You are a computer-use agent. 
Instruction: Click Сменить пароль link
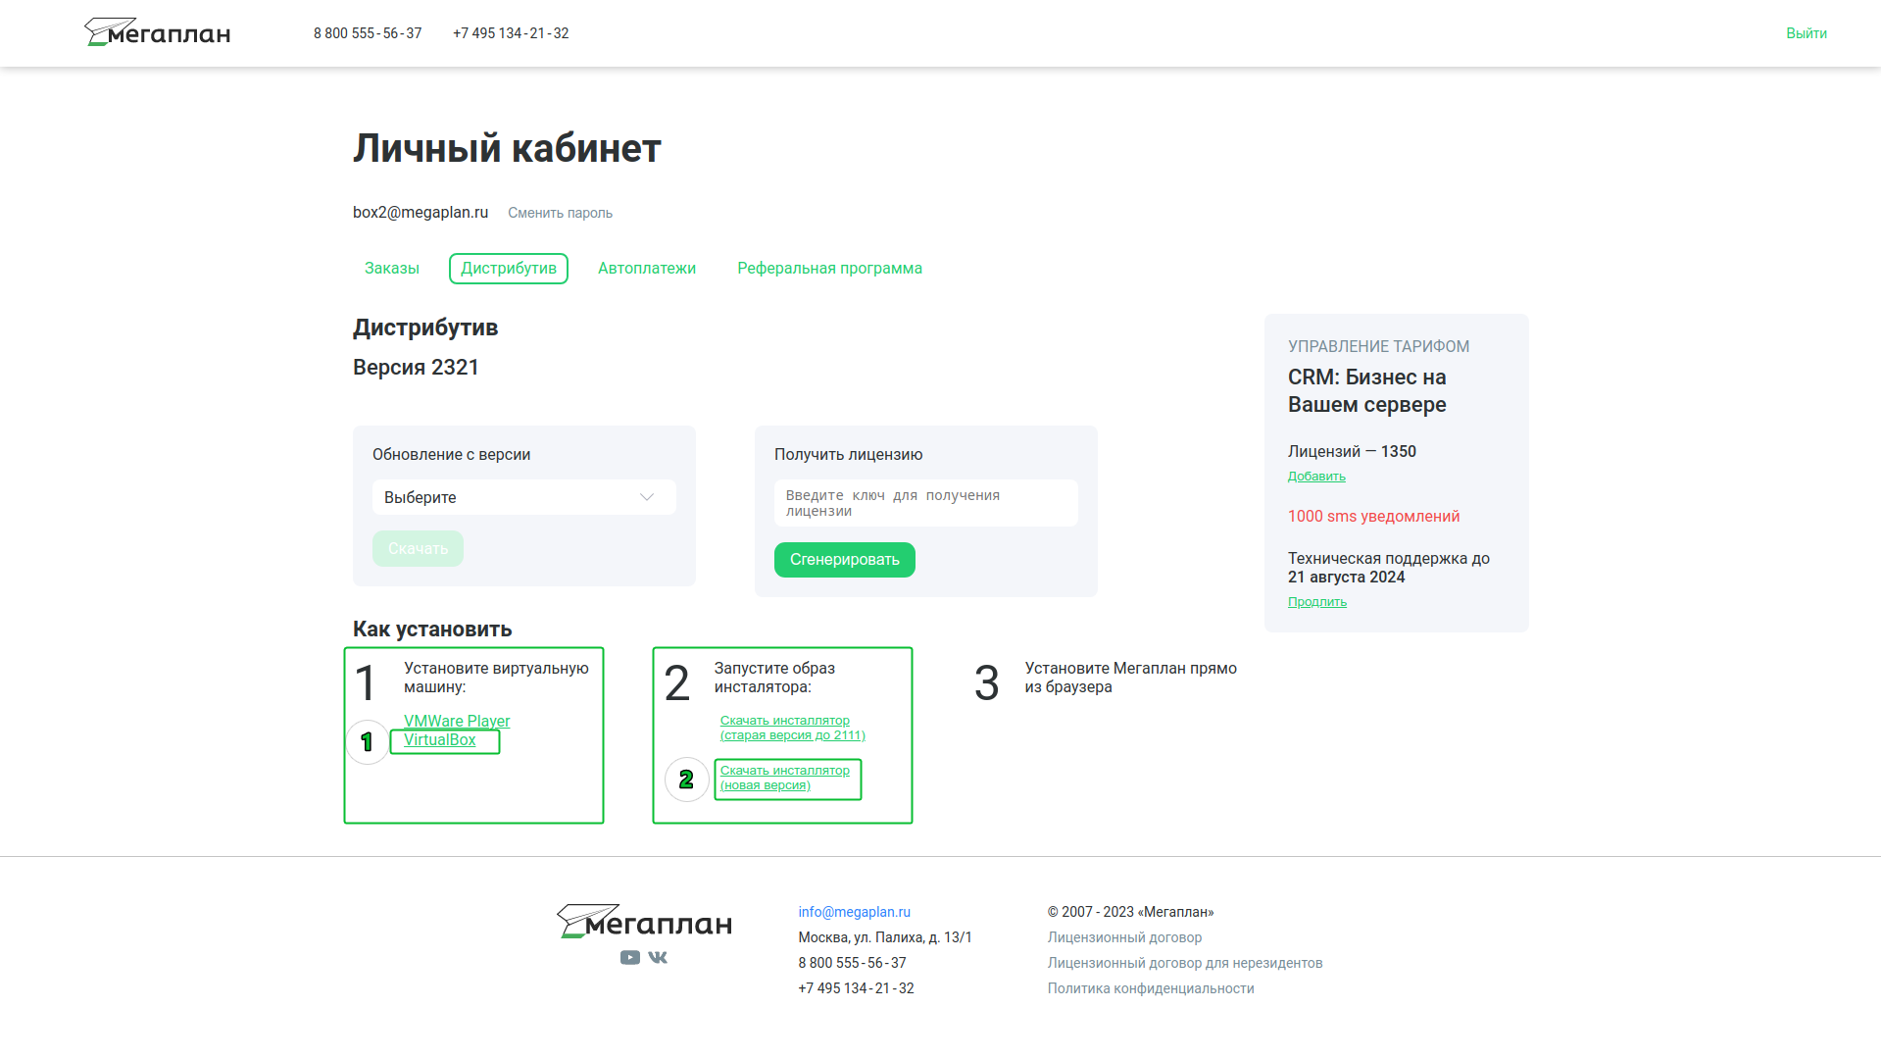560,213
